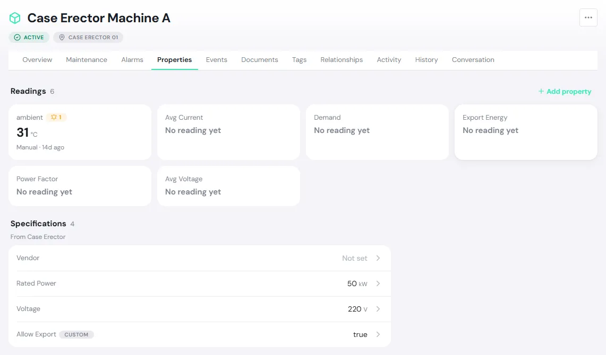Viewport: 606px width, 355px height.
Task: Click the Power Factor reading card
Action: click(x=80, y=186)
